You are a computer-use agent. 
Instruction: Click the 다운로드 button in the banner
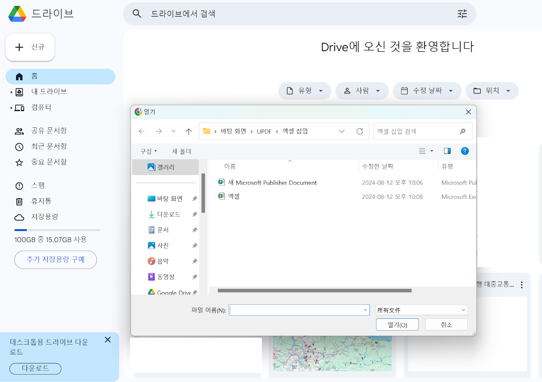tap(35, 368)
